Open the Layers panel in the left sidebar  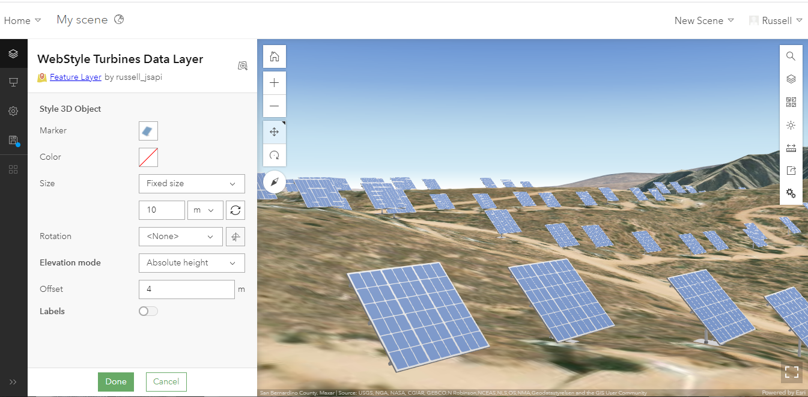[x=13, y=53]
